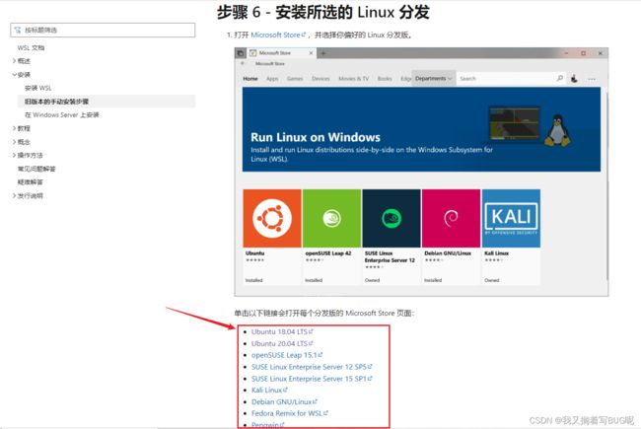Select the Movies & TV tab in Store
The width and height of the screenshot is (641, 429).
click(x=354, y=79)
